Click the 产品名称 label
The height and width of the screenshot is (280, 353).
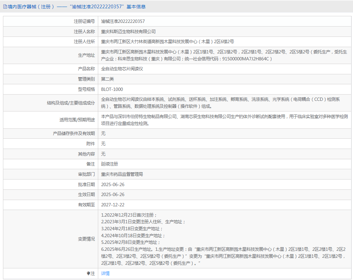pyautogui.click(x=87, y=69)
